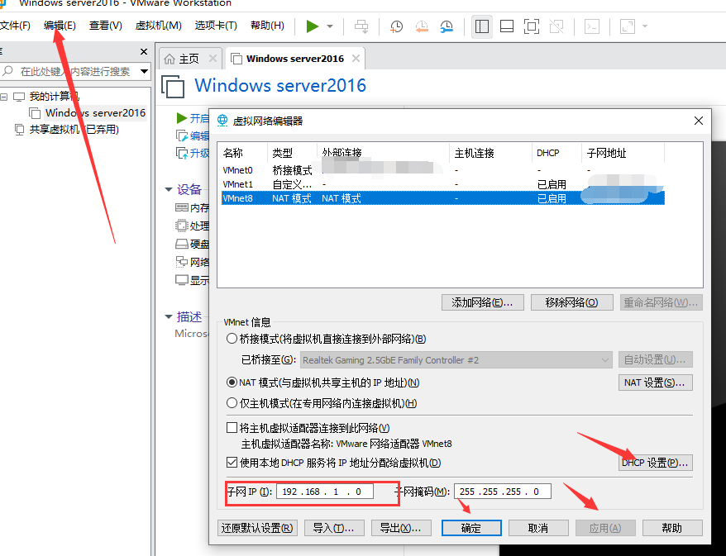
Task: Click the 帮助 button in dialog
Action: click(x=672, y=528)
